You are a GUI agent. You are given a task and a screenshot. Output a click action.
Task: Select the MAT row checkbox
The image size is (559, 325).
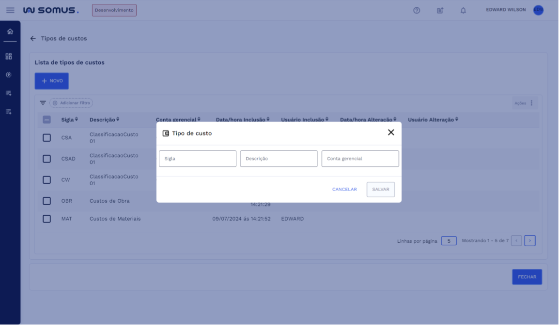47,219
